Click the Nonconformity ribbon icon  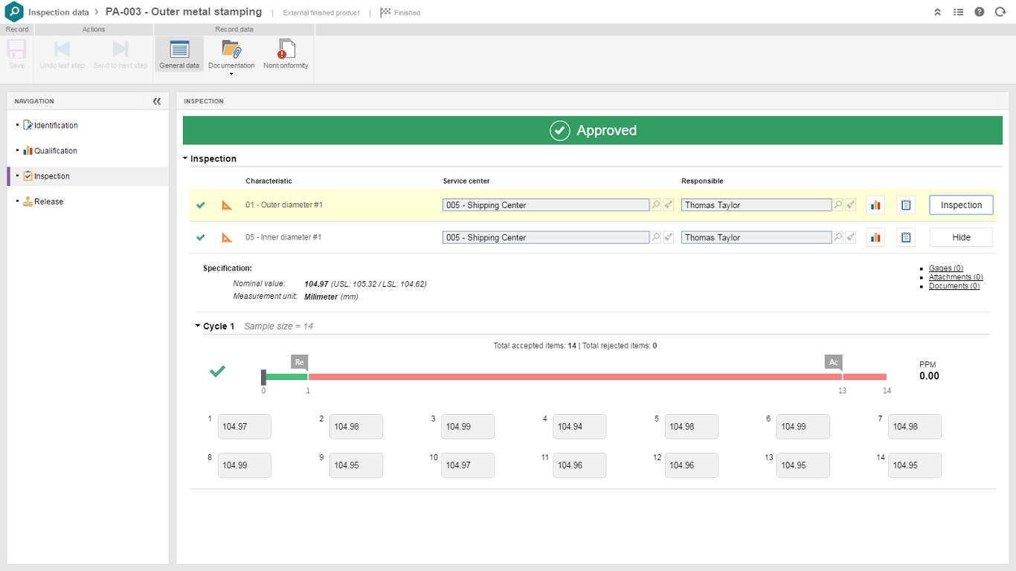pyautogui.click(x=286, y=54)
